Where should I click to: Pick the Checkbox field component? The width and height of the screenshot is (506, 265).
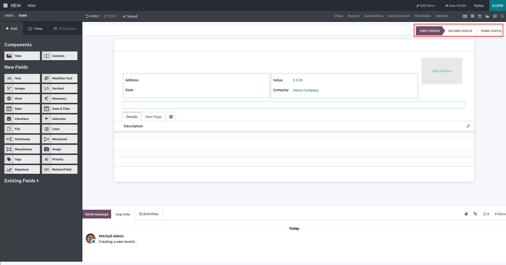[x=22, y=119]
